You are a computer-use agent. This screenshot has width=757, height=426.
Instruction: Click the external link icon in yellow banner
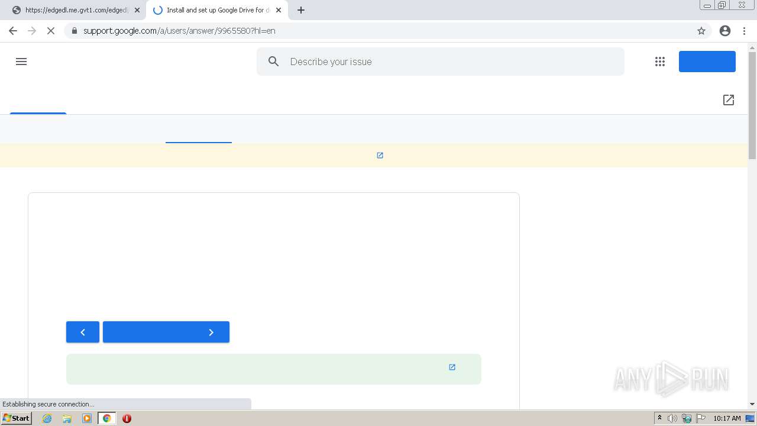click(380, 155)
